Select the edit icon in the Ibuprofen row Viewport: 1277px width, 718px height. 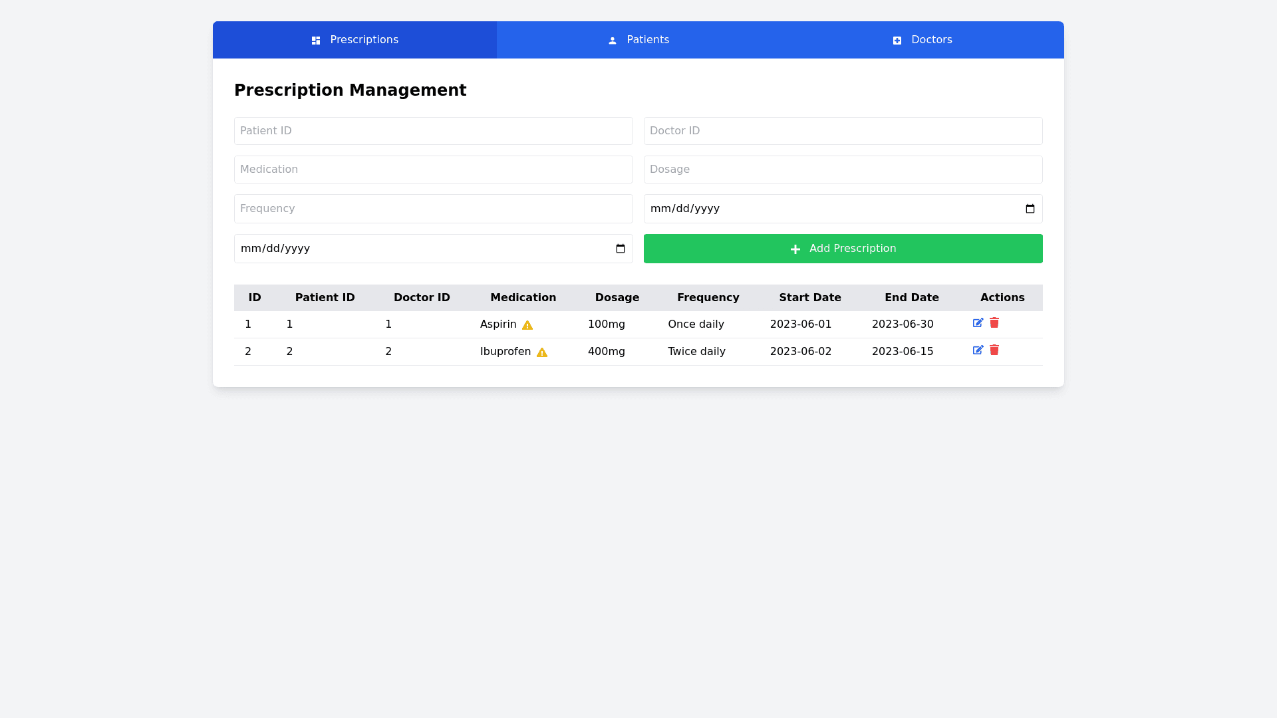(978, 350)
